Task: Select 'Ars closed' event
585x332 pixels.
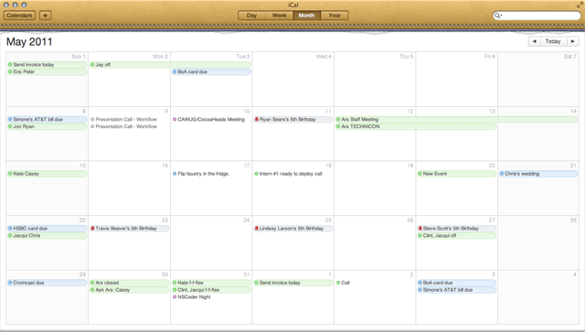Action: pyautogui.click(x=129, y=283)
